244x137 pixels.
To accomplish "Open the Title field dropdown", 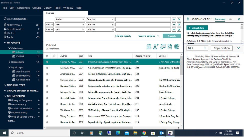I will (x=70, y=30).
